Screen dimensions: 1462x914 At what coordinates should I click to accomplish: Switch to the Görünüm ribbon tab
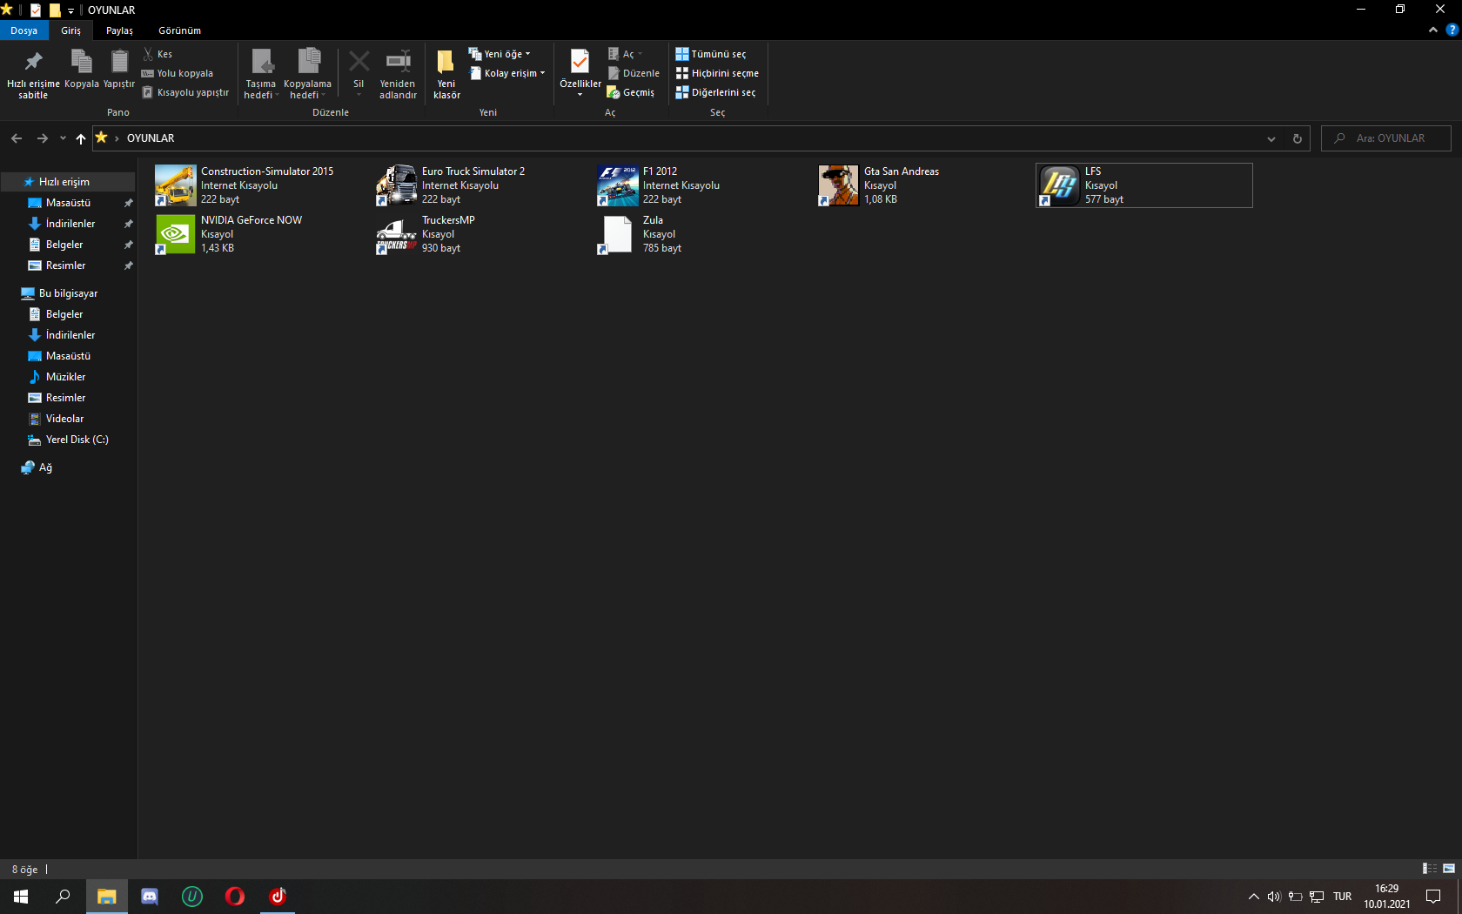click(x=179, y=30)
